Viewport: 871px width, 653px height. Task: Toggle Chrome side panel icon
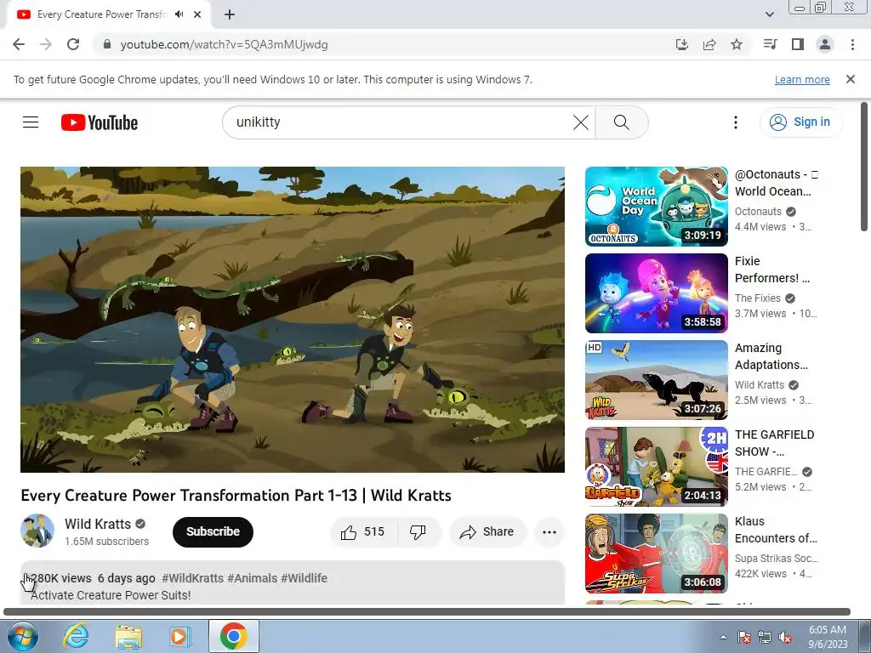click(798, 44)
